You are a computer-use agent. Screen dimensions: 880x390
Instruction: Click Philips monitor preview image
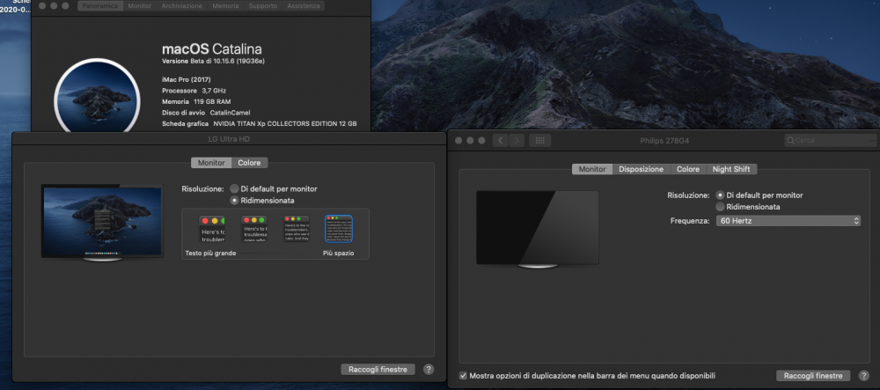coord(537,228)
